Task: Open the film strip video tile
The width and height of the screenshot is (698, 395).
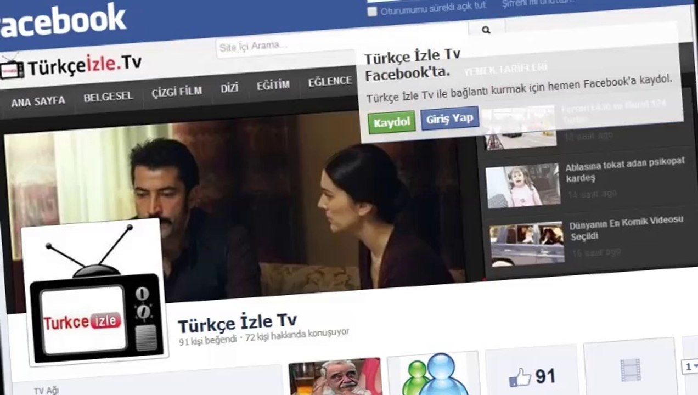Action: [630, 369]
